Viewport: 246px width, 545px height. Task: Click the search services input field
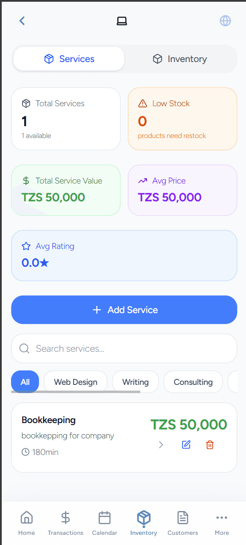pos(124,348)
